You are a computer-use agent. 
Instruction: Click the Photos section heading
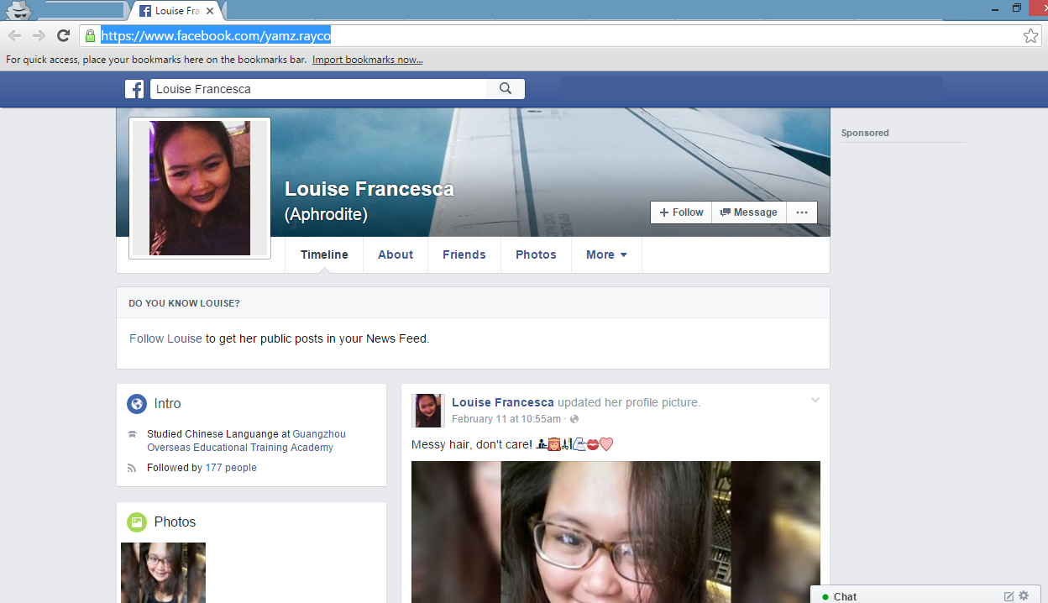pos(175,522)
